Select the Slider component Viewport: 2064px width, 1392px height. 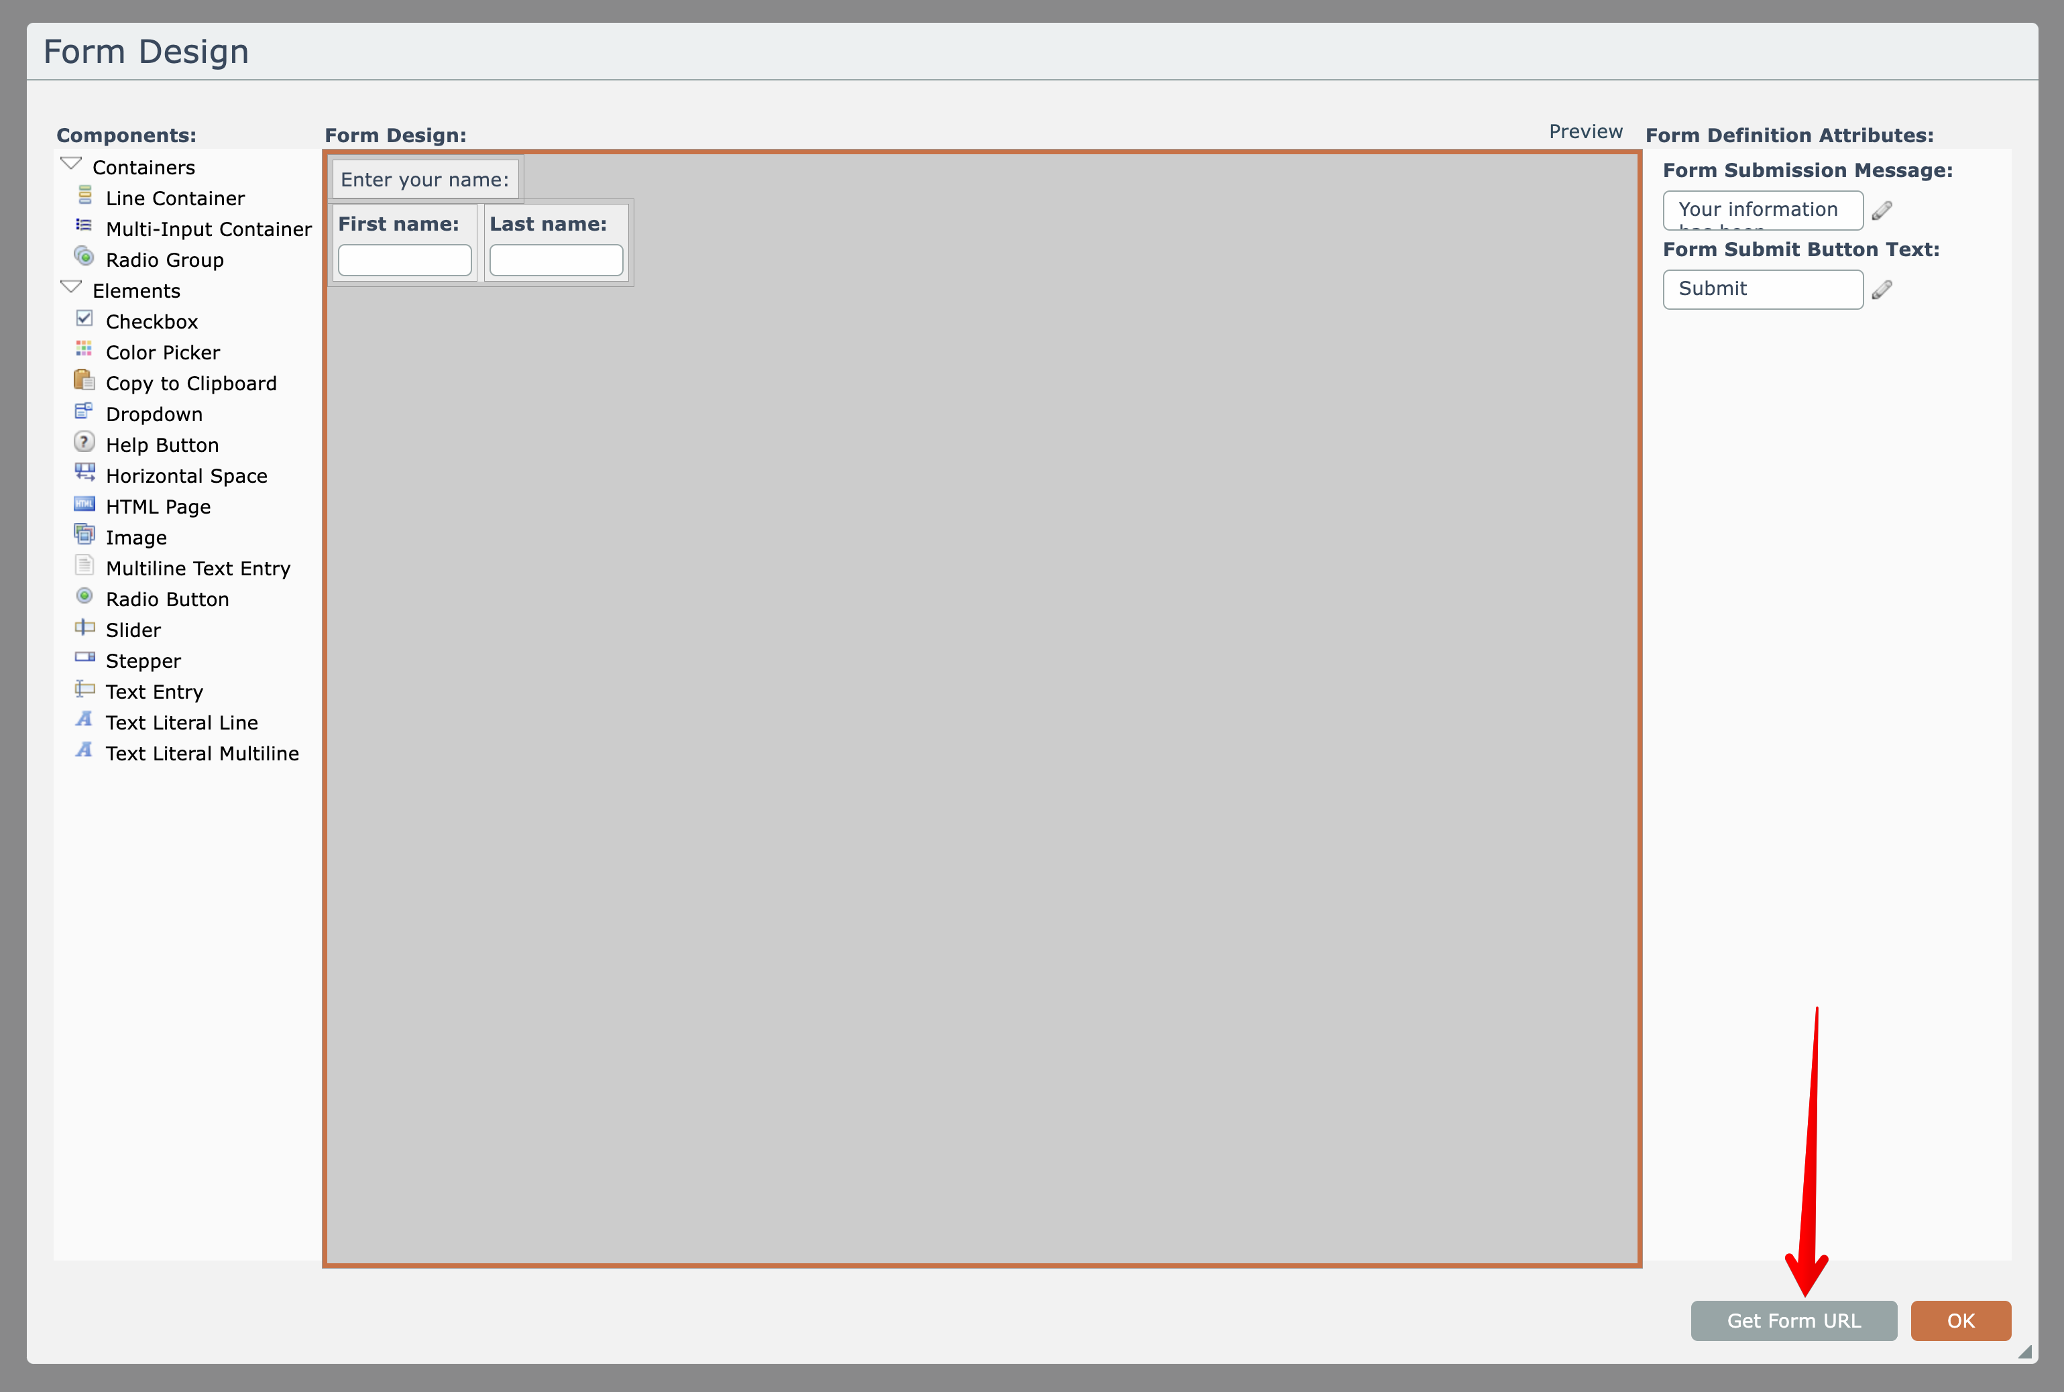click(133, 630)
